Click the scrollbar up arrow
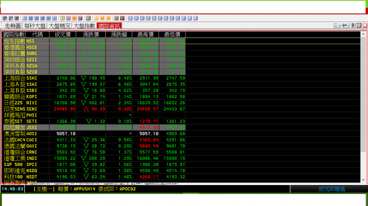This screenshot has width=368, height=206. 363,34
